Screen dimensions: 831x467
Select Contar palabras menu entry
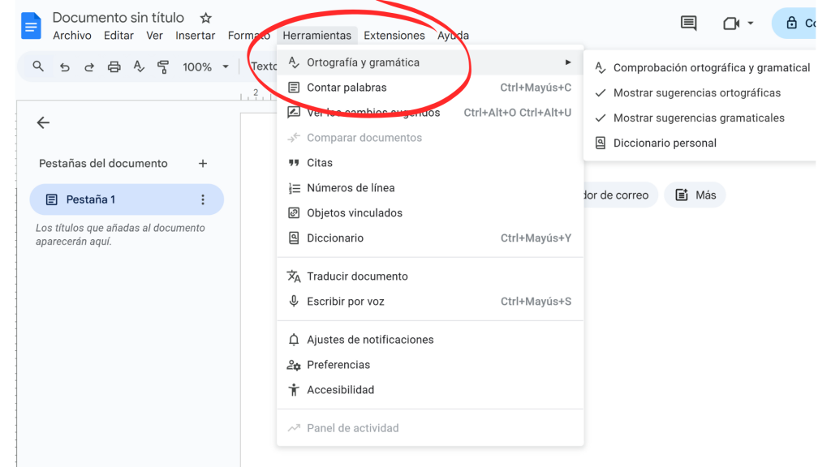point(347,88)
